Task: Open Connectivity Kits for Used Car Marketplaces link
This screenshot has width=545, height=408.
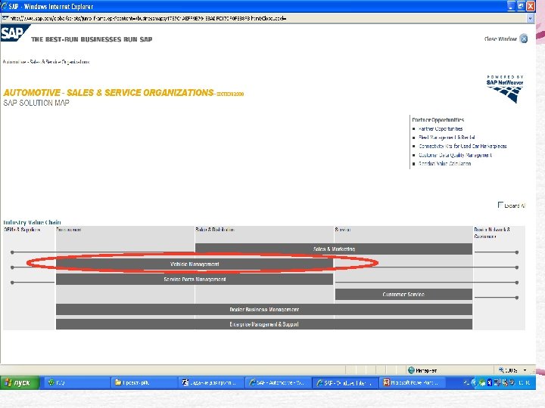Action: pos(462,146)
